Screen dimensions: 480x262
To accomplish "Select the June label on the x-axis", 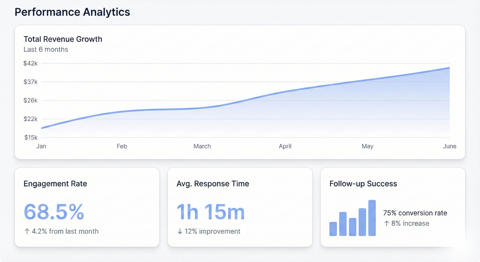I will (x=449, y=146).
